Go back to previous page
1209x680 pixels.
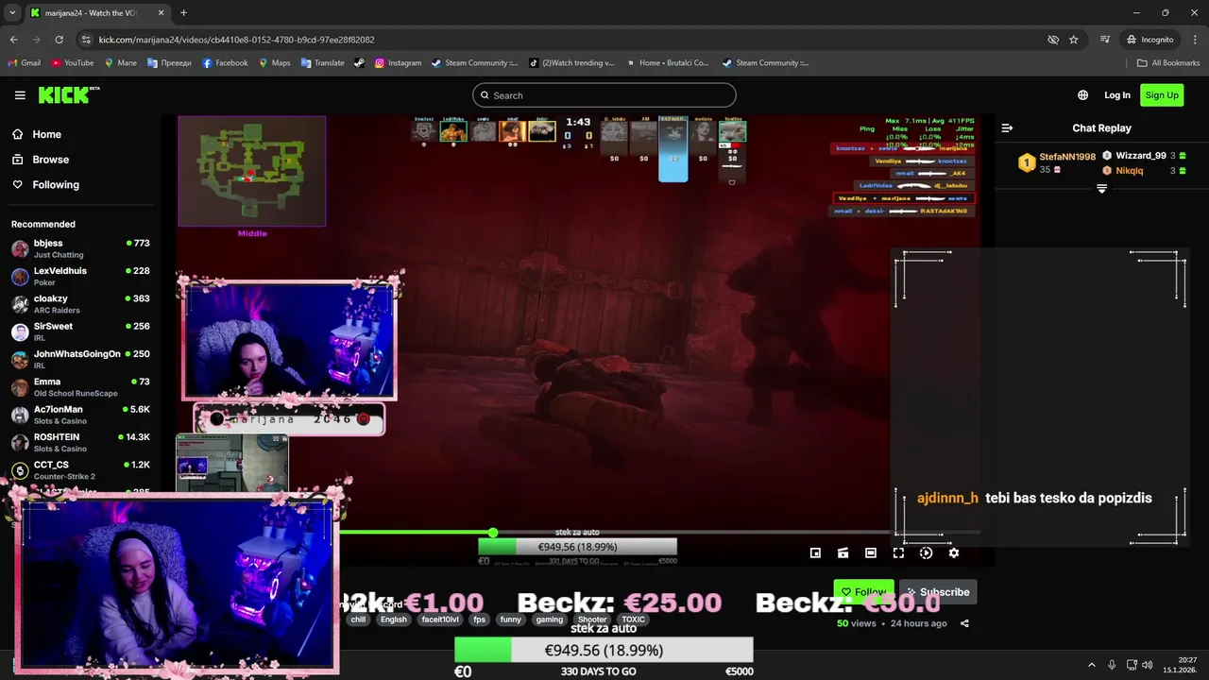click(x=14, y=40)
